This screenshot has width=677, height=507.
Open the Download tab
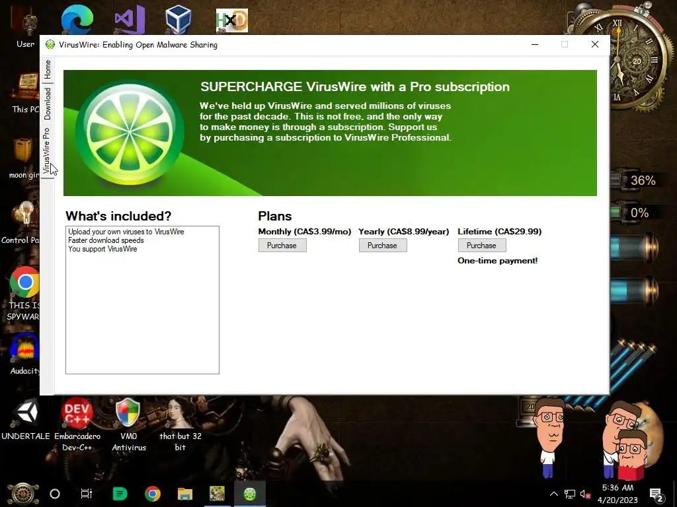[47, 104]
